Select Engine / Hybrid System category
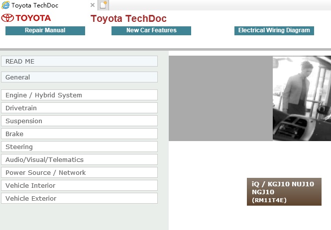This screenshot has height=230, width=331. pyautogui.click(x=79, y=95)
